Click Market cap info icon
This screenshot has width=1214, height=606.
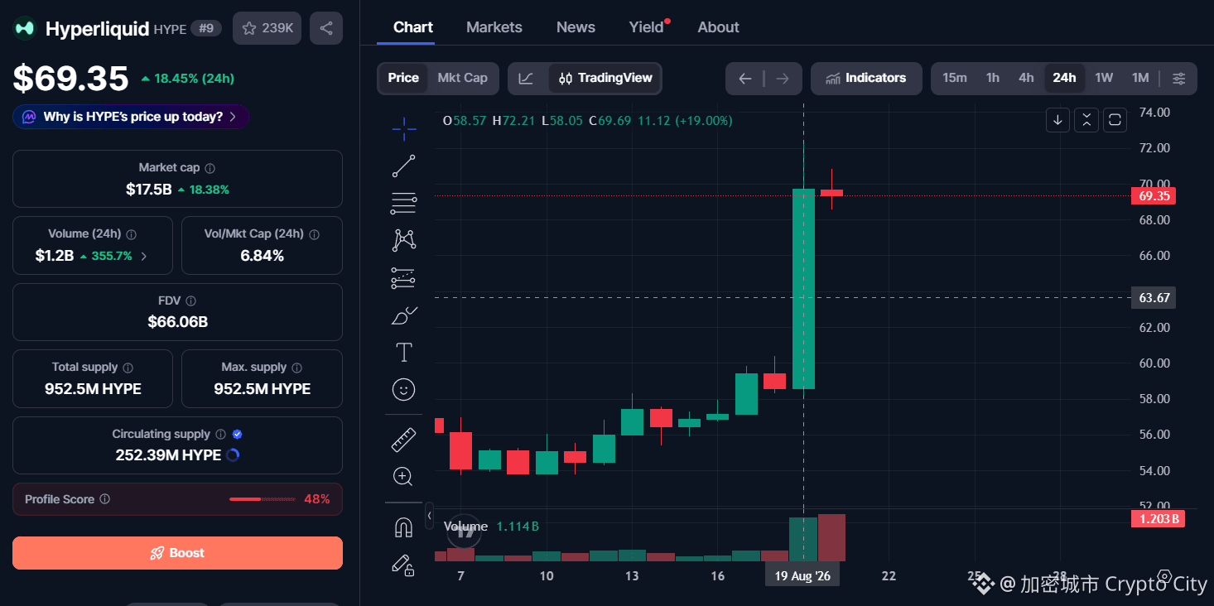210,168
